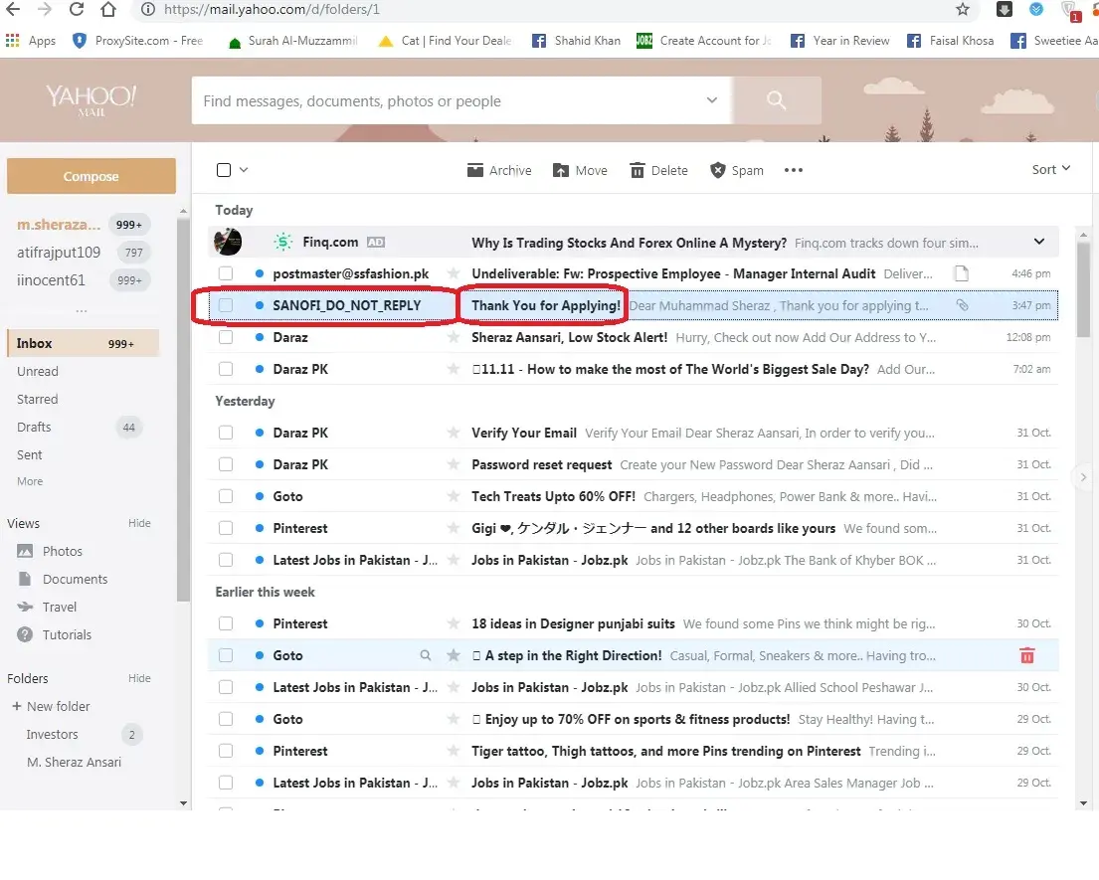The width and height of the screenshot is (1099, 880).
Task: Toggle the select-all messages checkbox
Action: [x=224, y=170]
